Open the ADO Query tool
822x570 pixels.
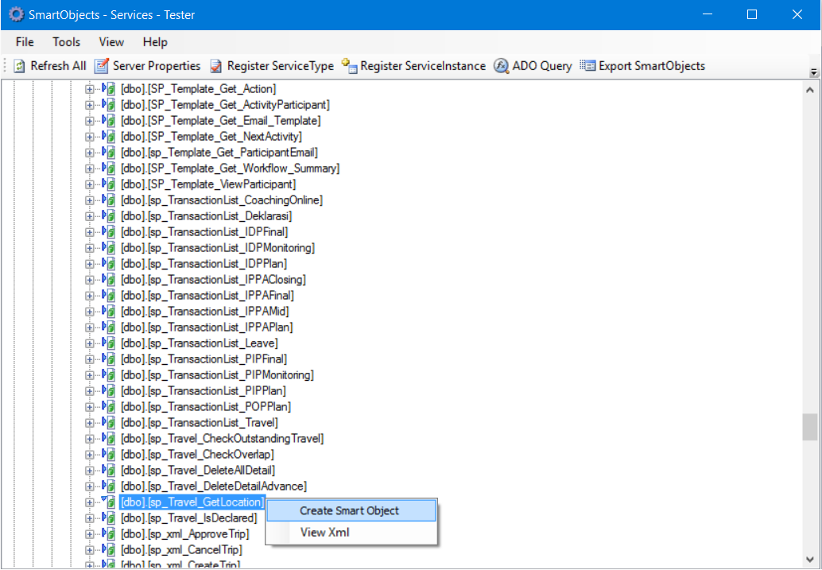point(499,66)
